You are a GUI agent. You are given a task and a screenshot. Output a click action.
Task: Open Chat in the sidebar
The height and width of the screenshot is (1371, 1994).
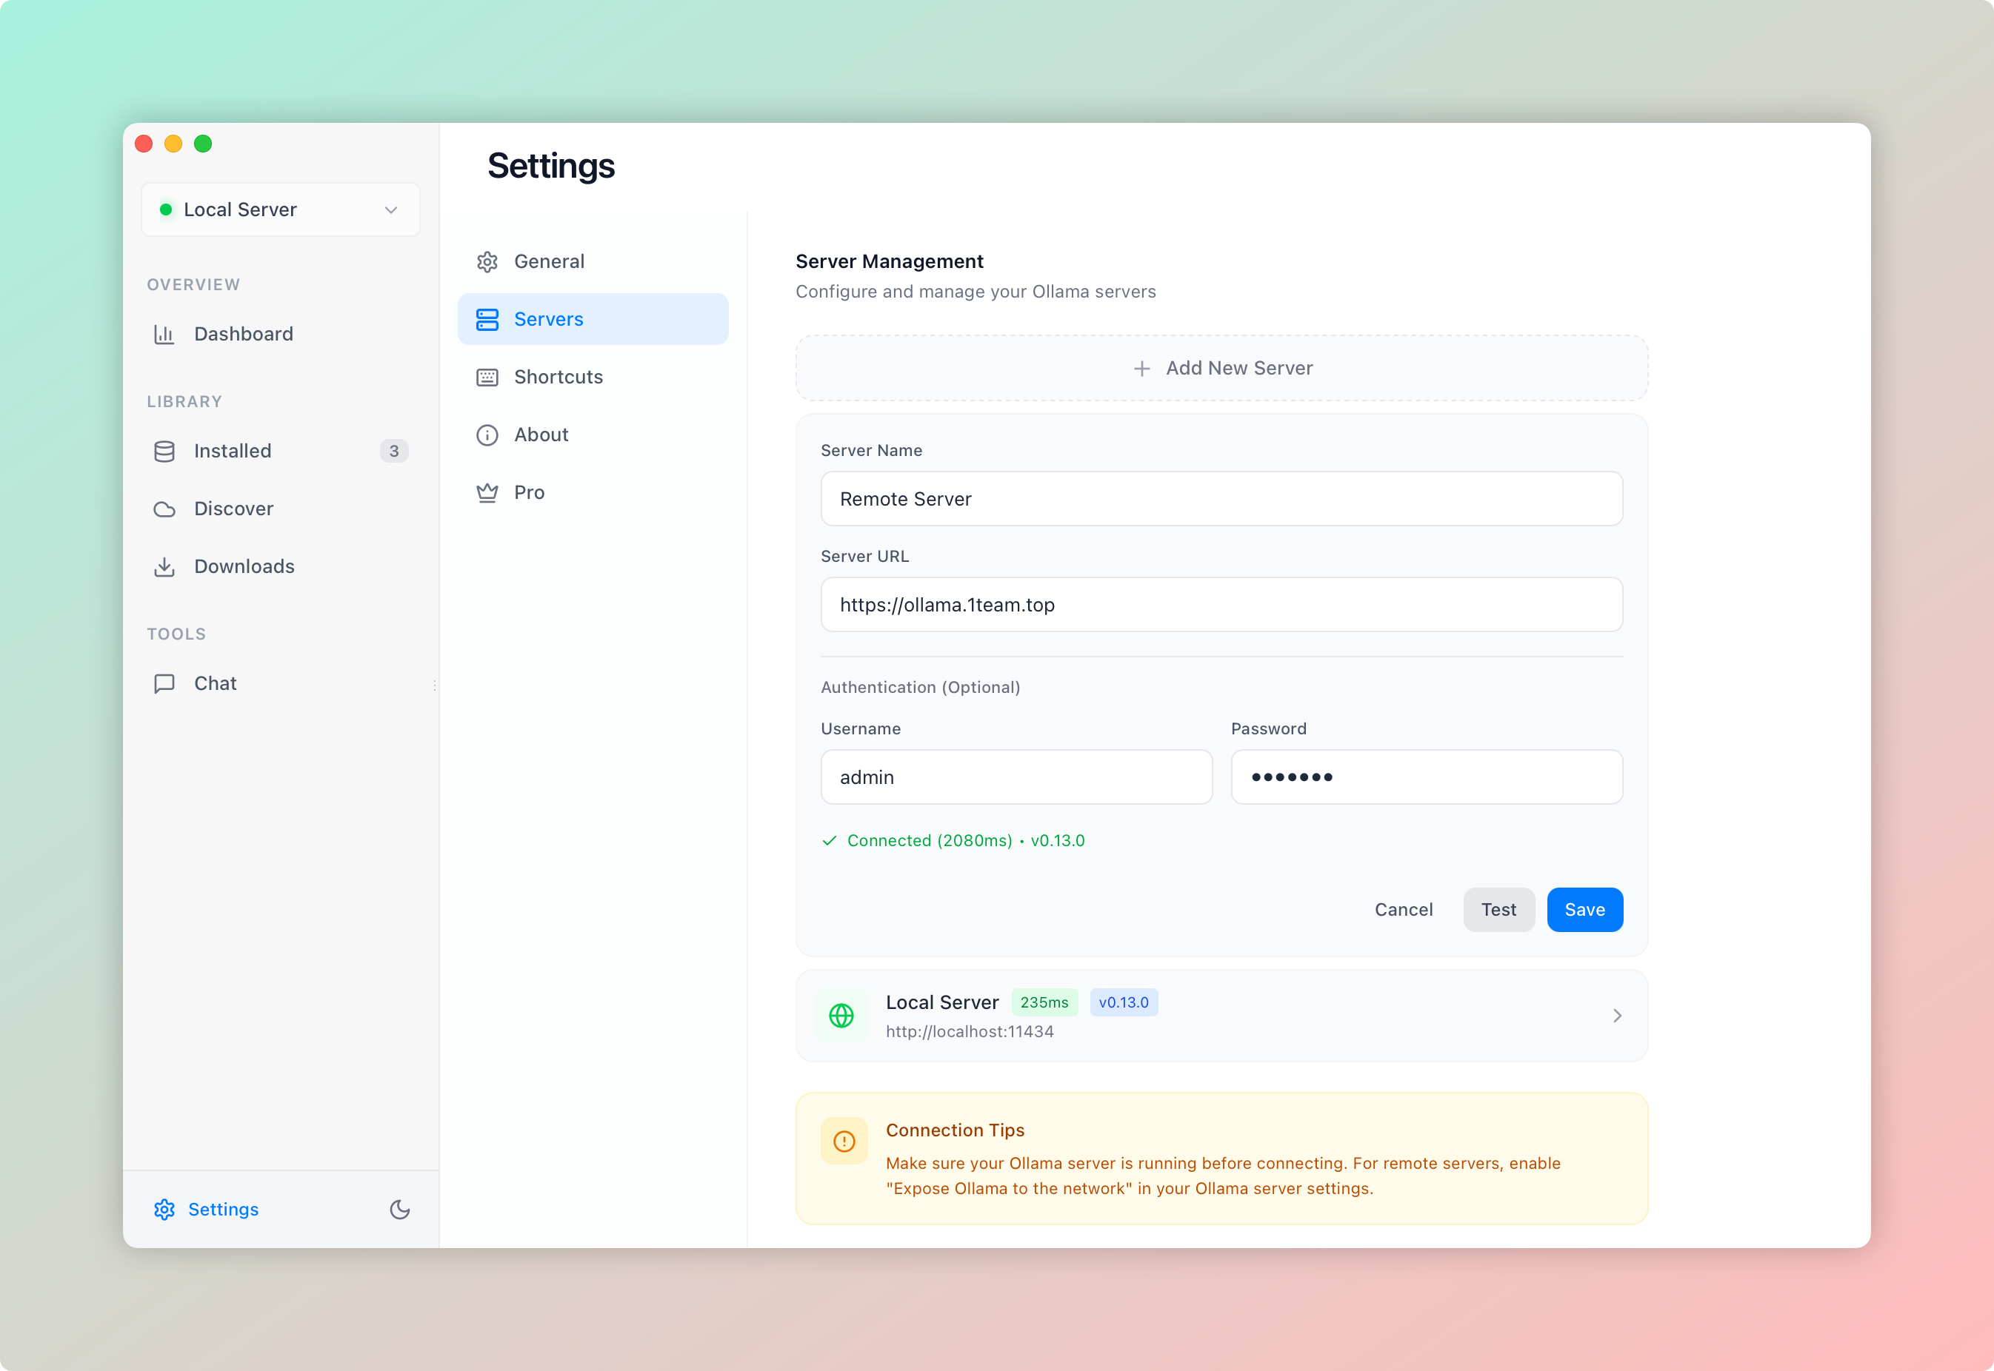(280, 683)
